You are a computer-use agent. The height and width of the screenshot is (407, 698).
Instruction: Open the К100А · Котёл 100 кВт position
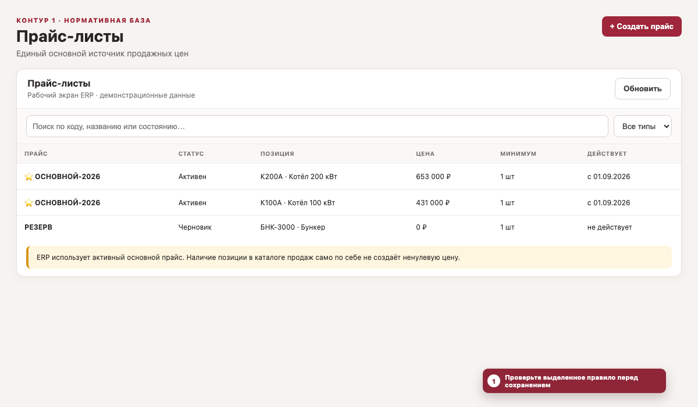pos(298,203)
